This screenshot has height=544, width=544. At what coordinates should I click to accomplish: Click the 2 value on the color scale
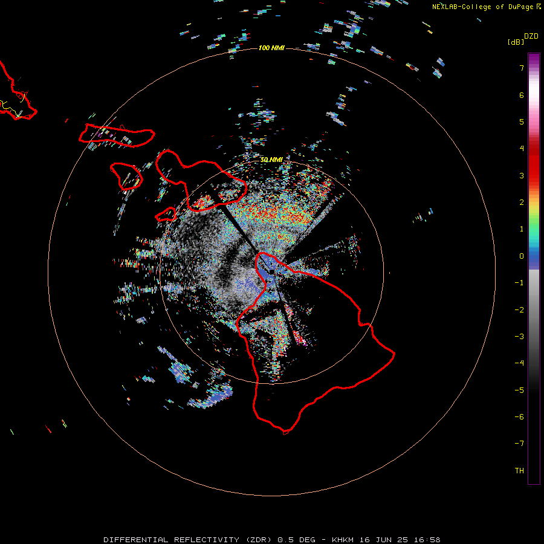pyautogui.click(x=522, y=202)
